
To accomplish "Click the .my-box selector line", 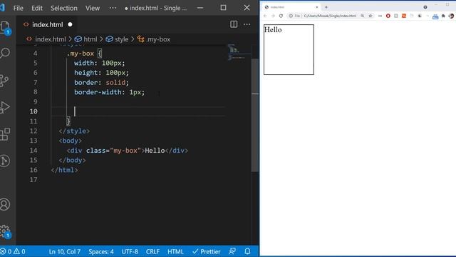I will click(84, 54).
